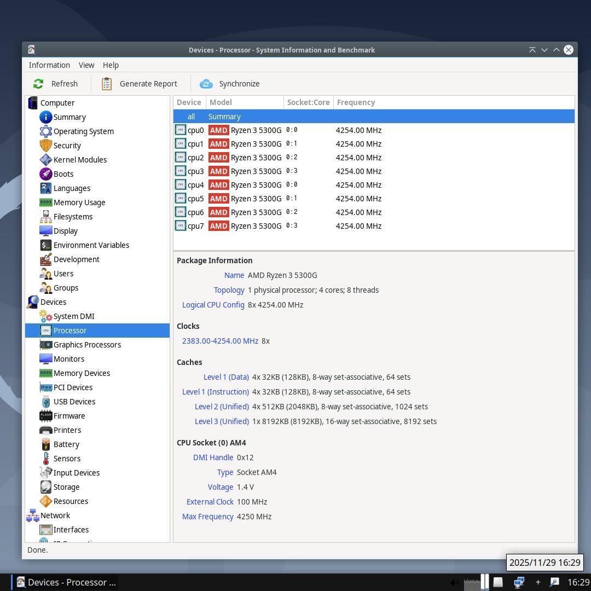Open the Information menu
This screenshot has width=591, height=591.
point(49,65)
